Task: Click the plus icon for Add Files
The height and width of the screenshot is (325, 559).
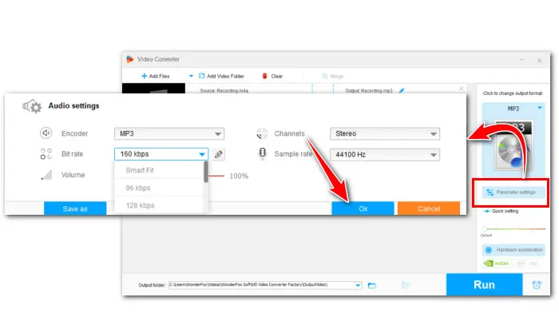Action: coord(144,76)
